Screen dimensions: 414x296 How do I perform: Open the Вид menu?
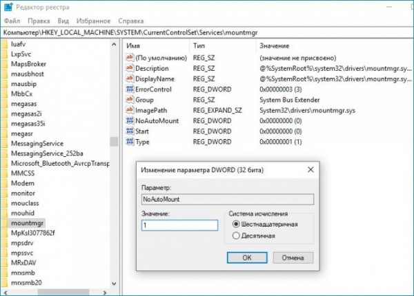(x=63, y=21)
